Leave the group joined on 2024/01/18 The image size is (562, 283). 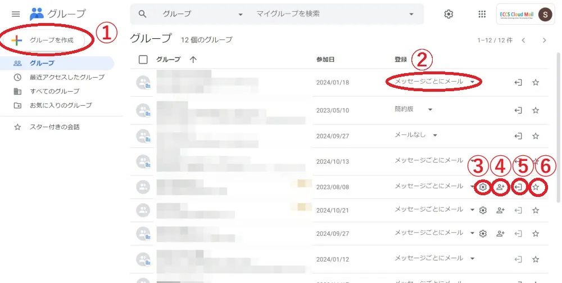518,83
